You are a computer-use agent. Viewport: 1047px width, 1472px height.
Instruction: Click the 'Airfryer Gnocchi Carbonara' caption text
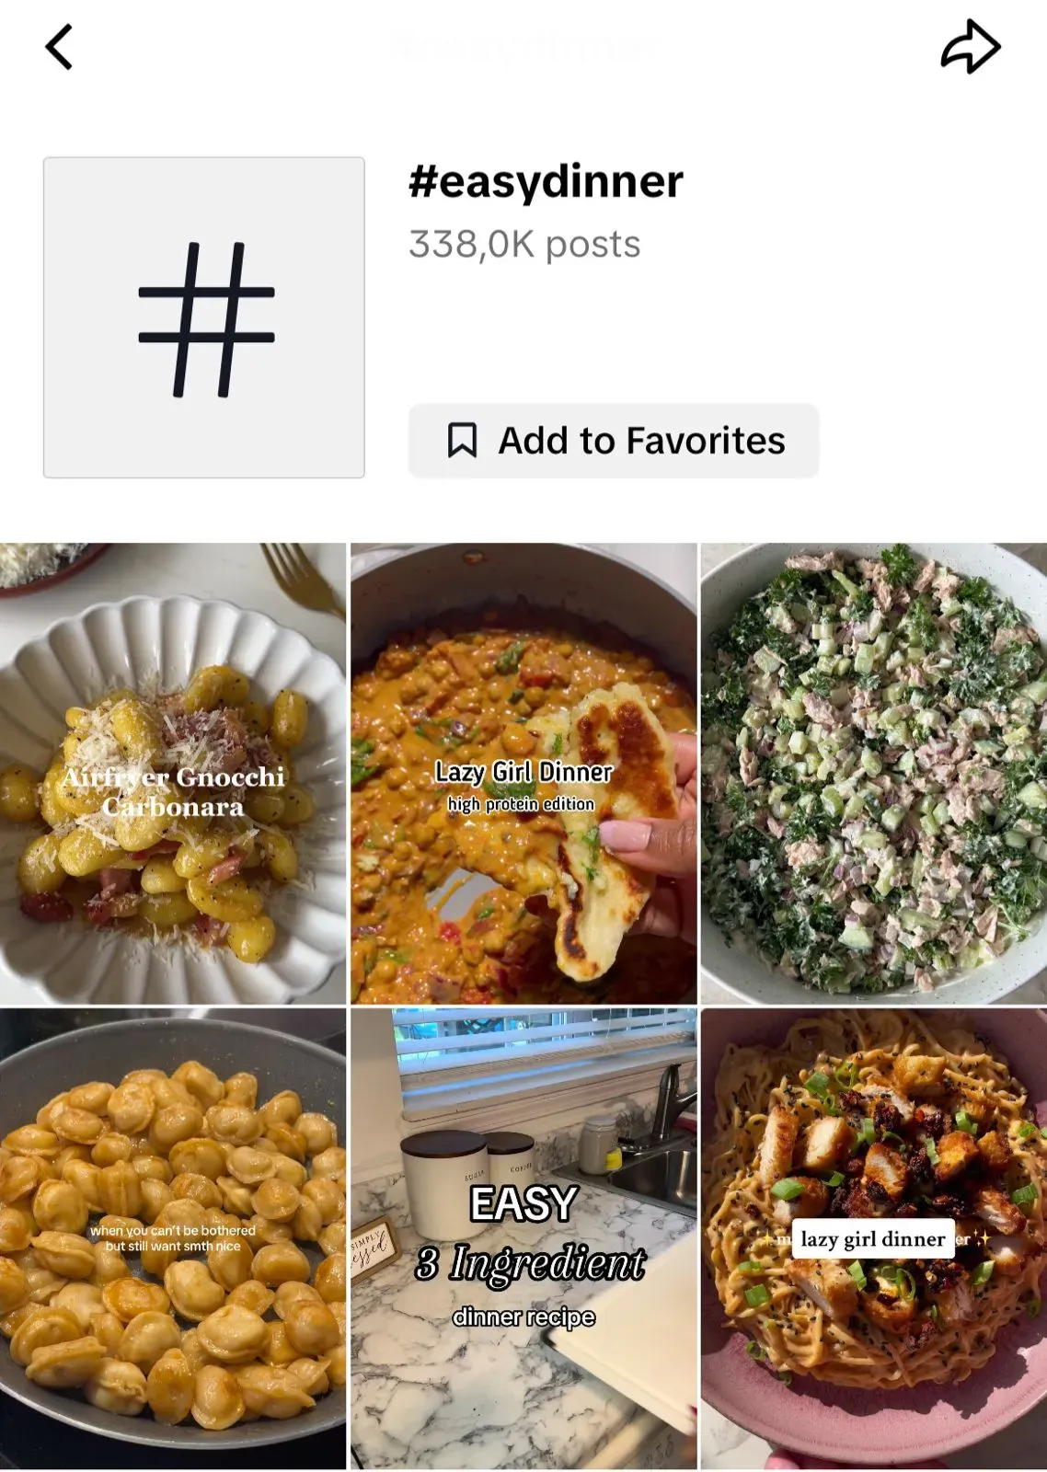pyautogui.click(x=173, y=792)
